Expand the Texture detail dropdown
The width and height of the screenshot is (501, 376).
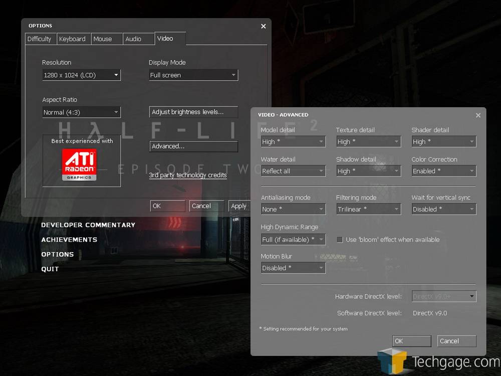[x=369, y=142]
